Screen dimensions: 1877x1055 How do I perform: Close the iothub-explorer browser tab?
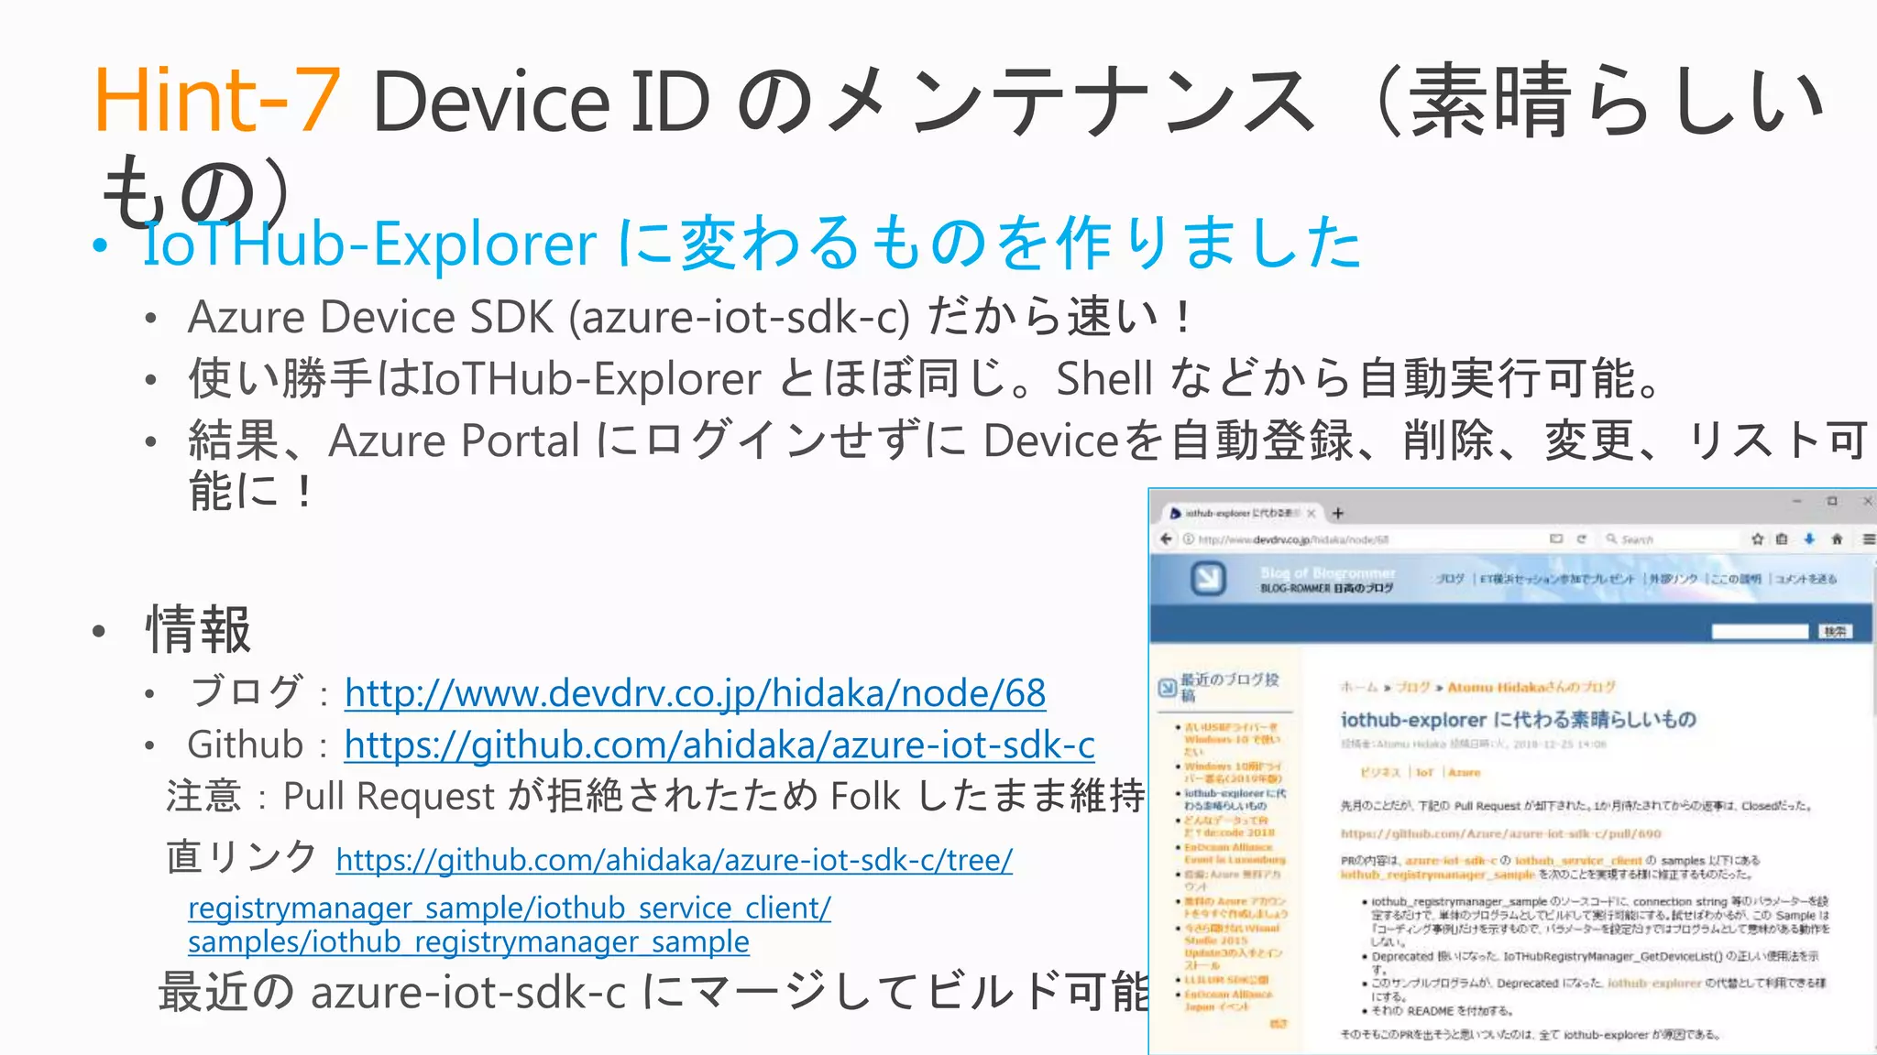[1312, 513]
